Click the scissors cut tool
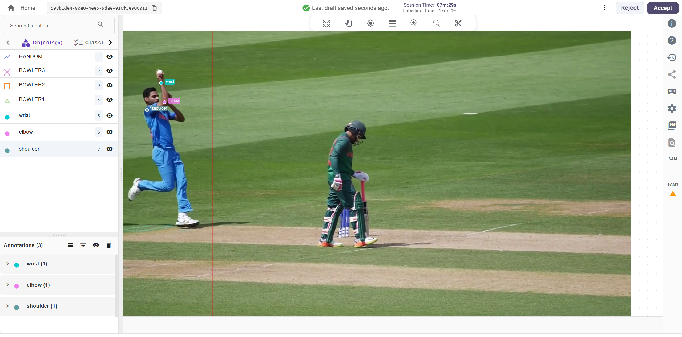This screenshot has width=682, height=337. pos(458,23)
